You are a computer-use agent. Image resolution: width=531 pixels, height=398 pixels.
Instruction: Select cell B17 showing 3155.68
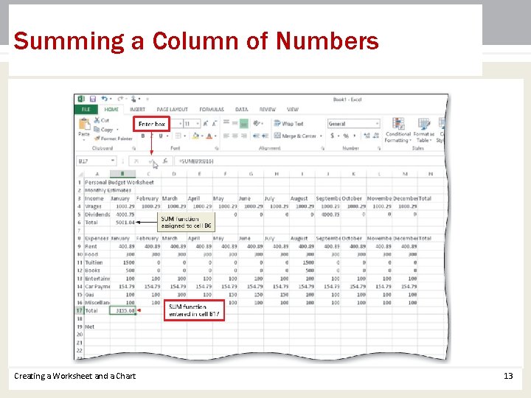[x=122, y=310]
